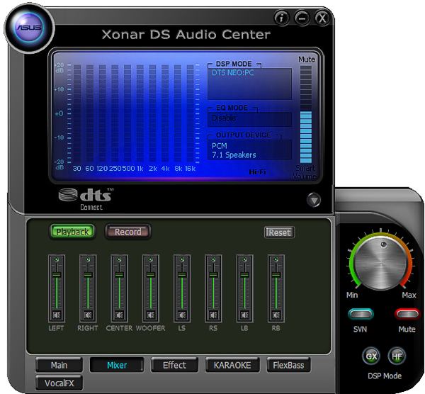The width and height of the screenshot is (425, 394).
Task: Switch to the Main tab
Action: point(59,365)
